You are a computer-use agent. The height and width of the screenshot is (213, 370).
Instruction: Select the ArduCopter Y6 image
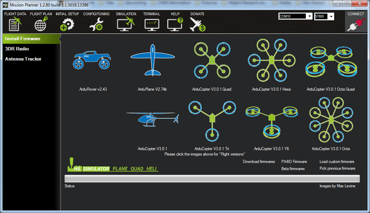[272, 122]
